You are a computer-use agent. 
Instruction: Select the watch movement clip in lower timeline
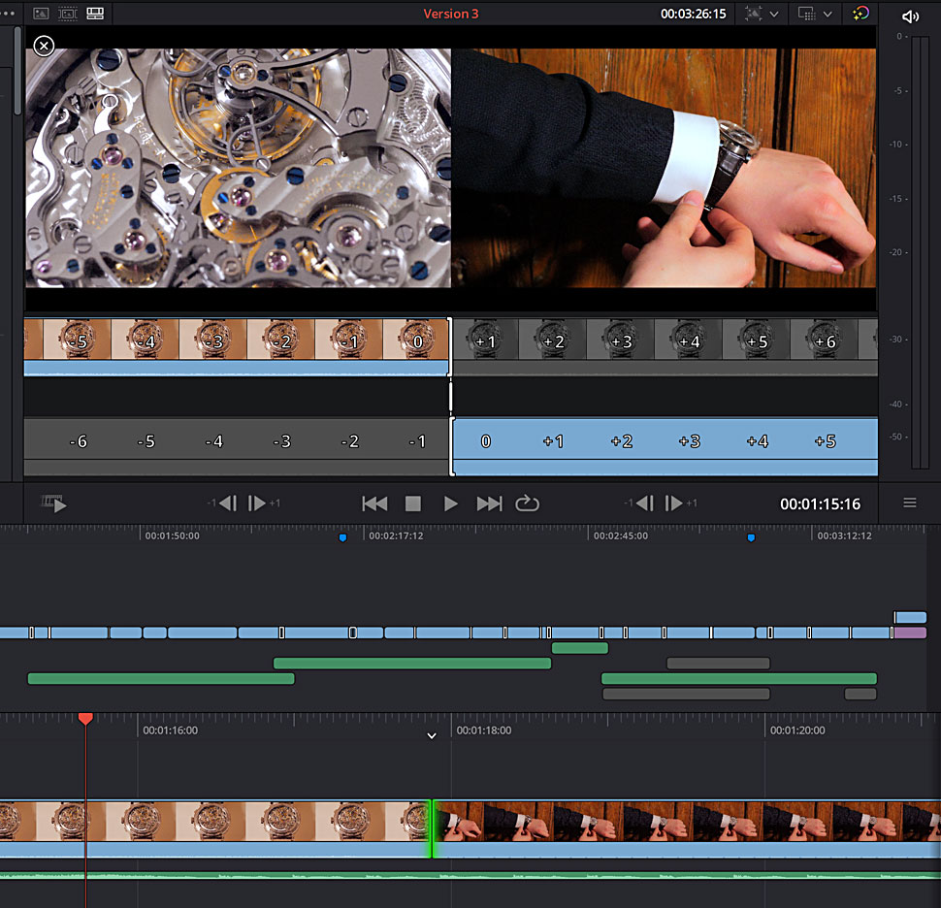coord(214,828)
